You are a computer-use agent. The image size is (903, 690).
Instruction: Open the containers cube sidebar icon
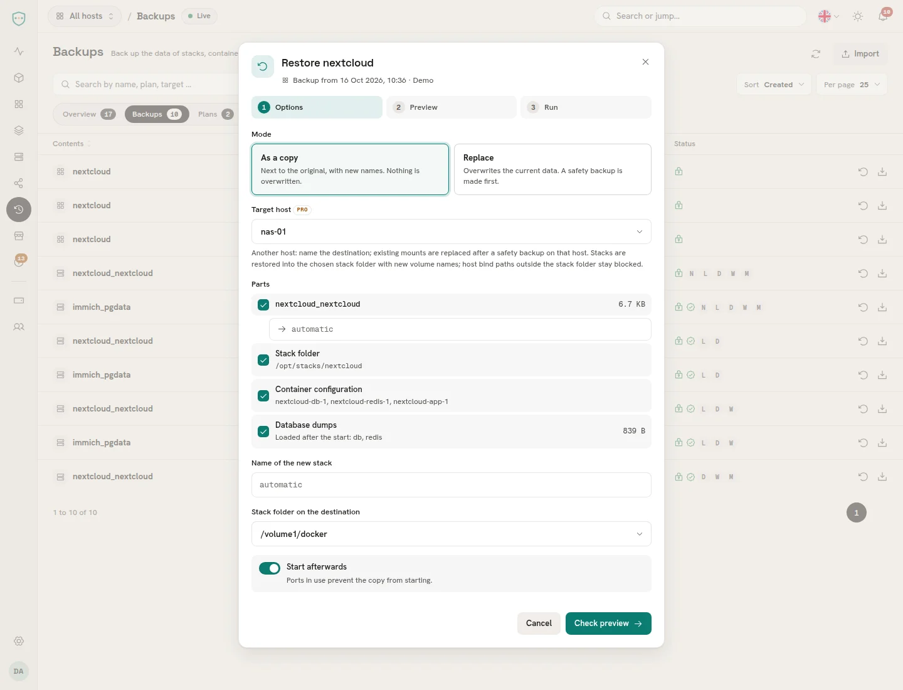(19, 78)
